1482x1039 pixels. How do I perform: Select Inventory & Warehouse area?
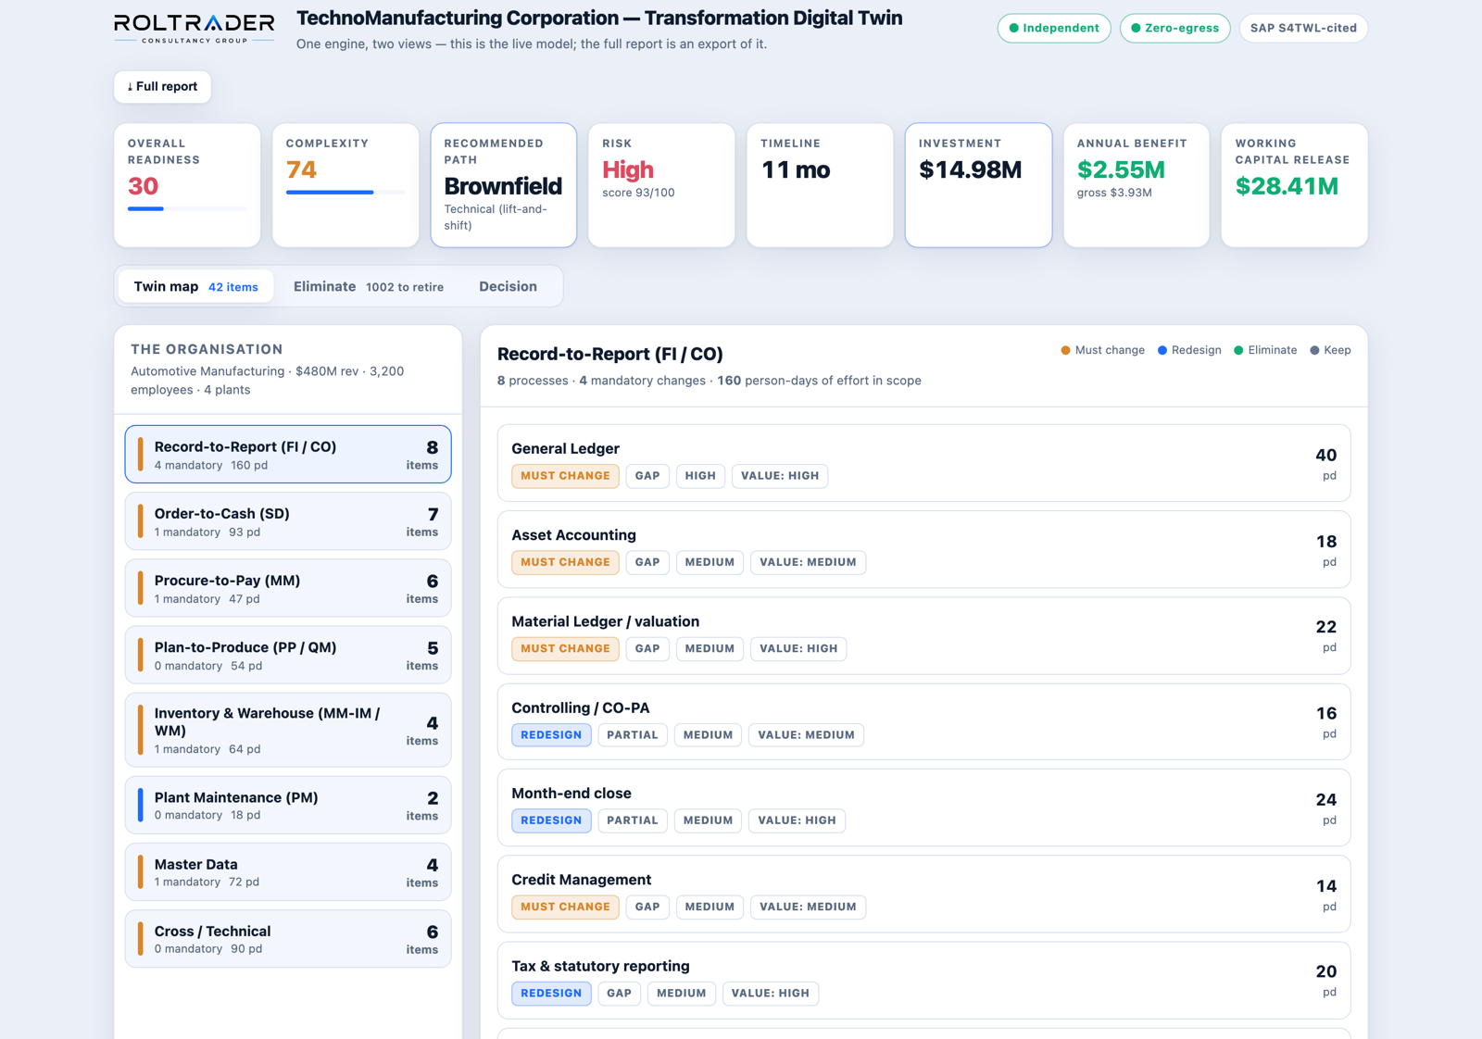point(288,730)
